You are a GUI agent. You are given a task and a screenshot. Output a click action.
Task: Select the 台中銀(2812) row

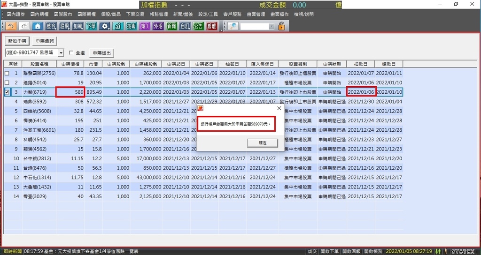(x=203, y=158)
